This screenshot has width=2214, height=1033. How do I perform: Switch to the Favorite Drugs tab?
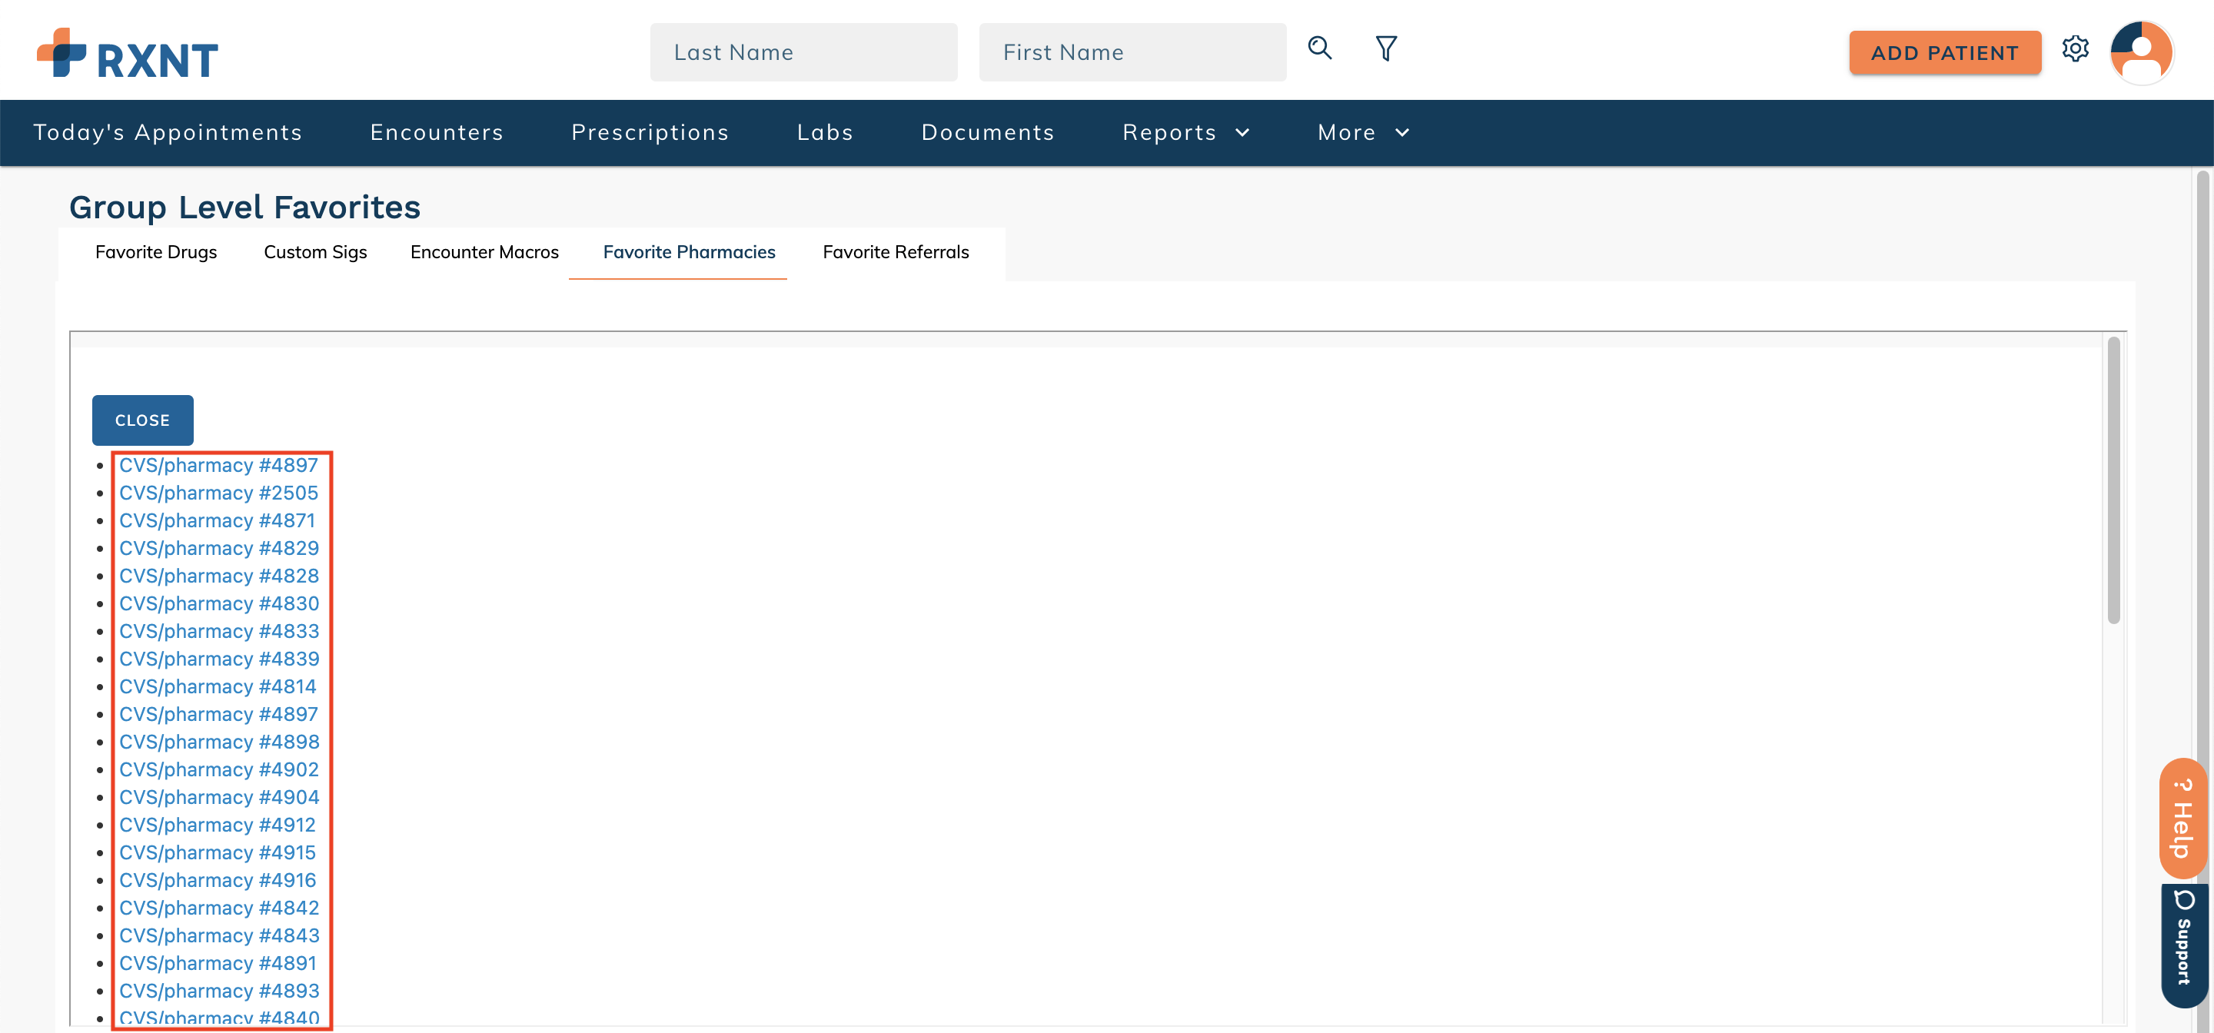click(x=155, y=252)
